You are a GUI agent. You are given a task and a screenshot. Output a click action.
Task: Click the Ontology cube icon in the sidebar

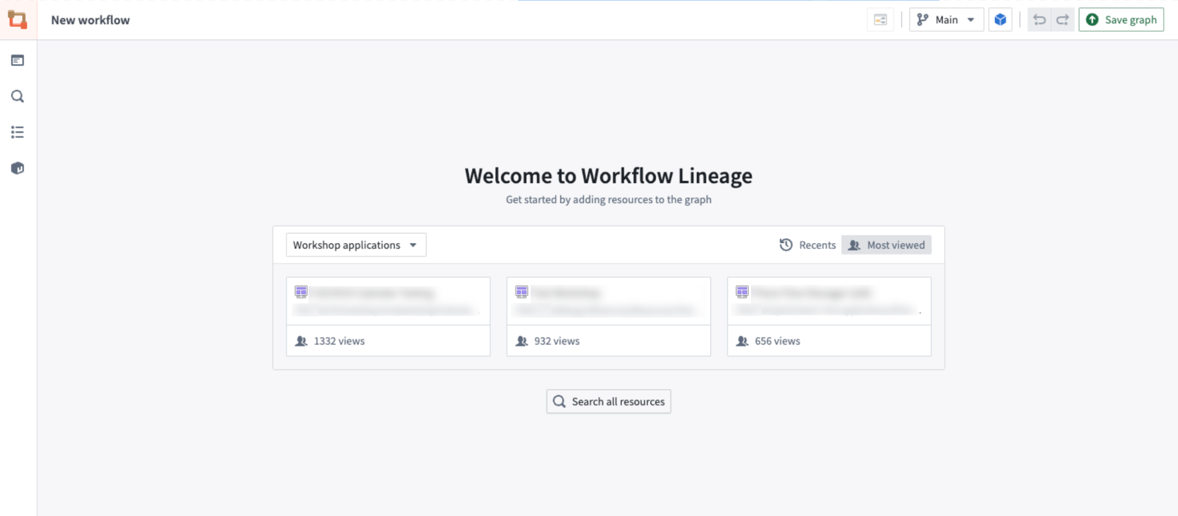18,168
